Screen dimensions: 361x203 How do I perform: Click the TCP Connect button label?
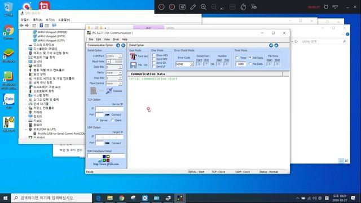coord(116,114)
